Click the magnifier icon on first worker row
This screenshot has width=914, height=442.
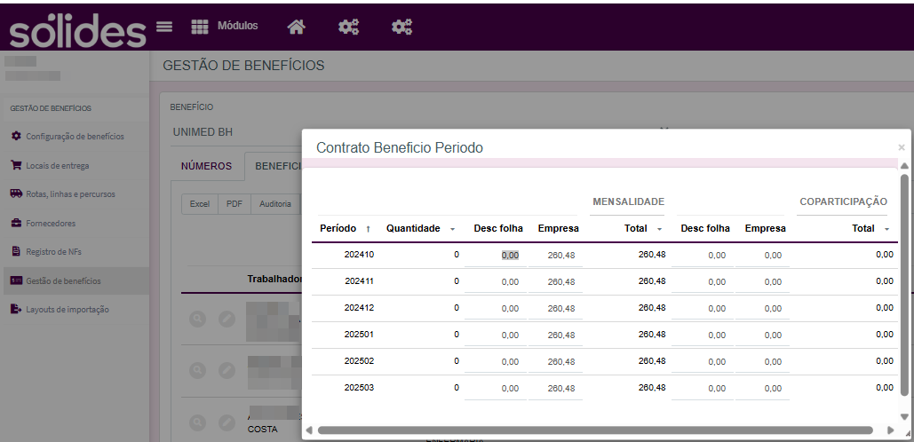[198, 319]
